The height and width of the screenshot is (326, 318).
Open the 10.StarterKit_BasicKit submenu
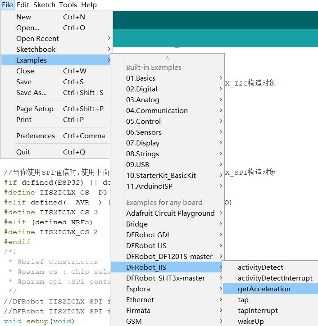coord(168,176)
